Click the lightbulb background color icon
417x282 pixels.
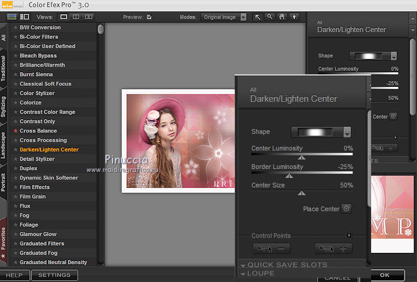(x=294, y=17)
